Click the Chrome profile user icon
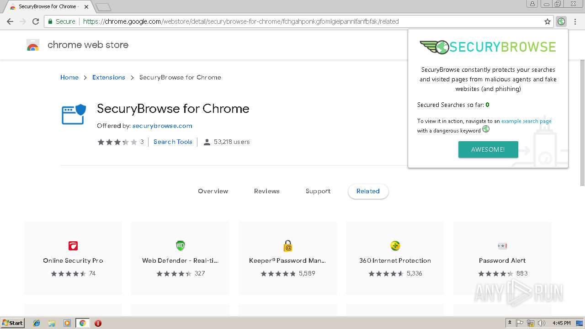 point(532,4)
